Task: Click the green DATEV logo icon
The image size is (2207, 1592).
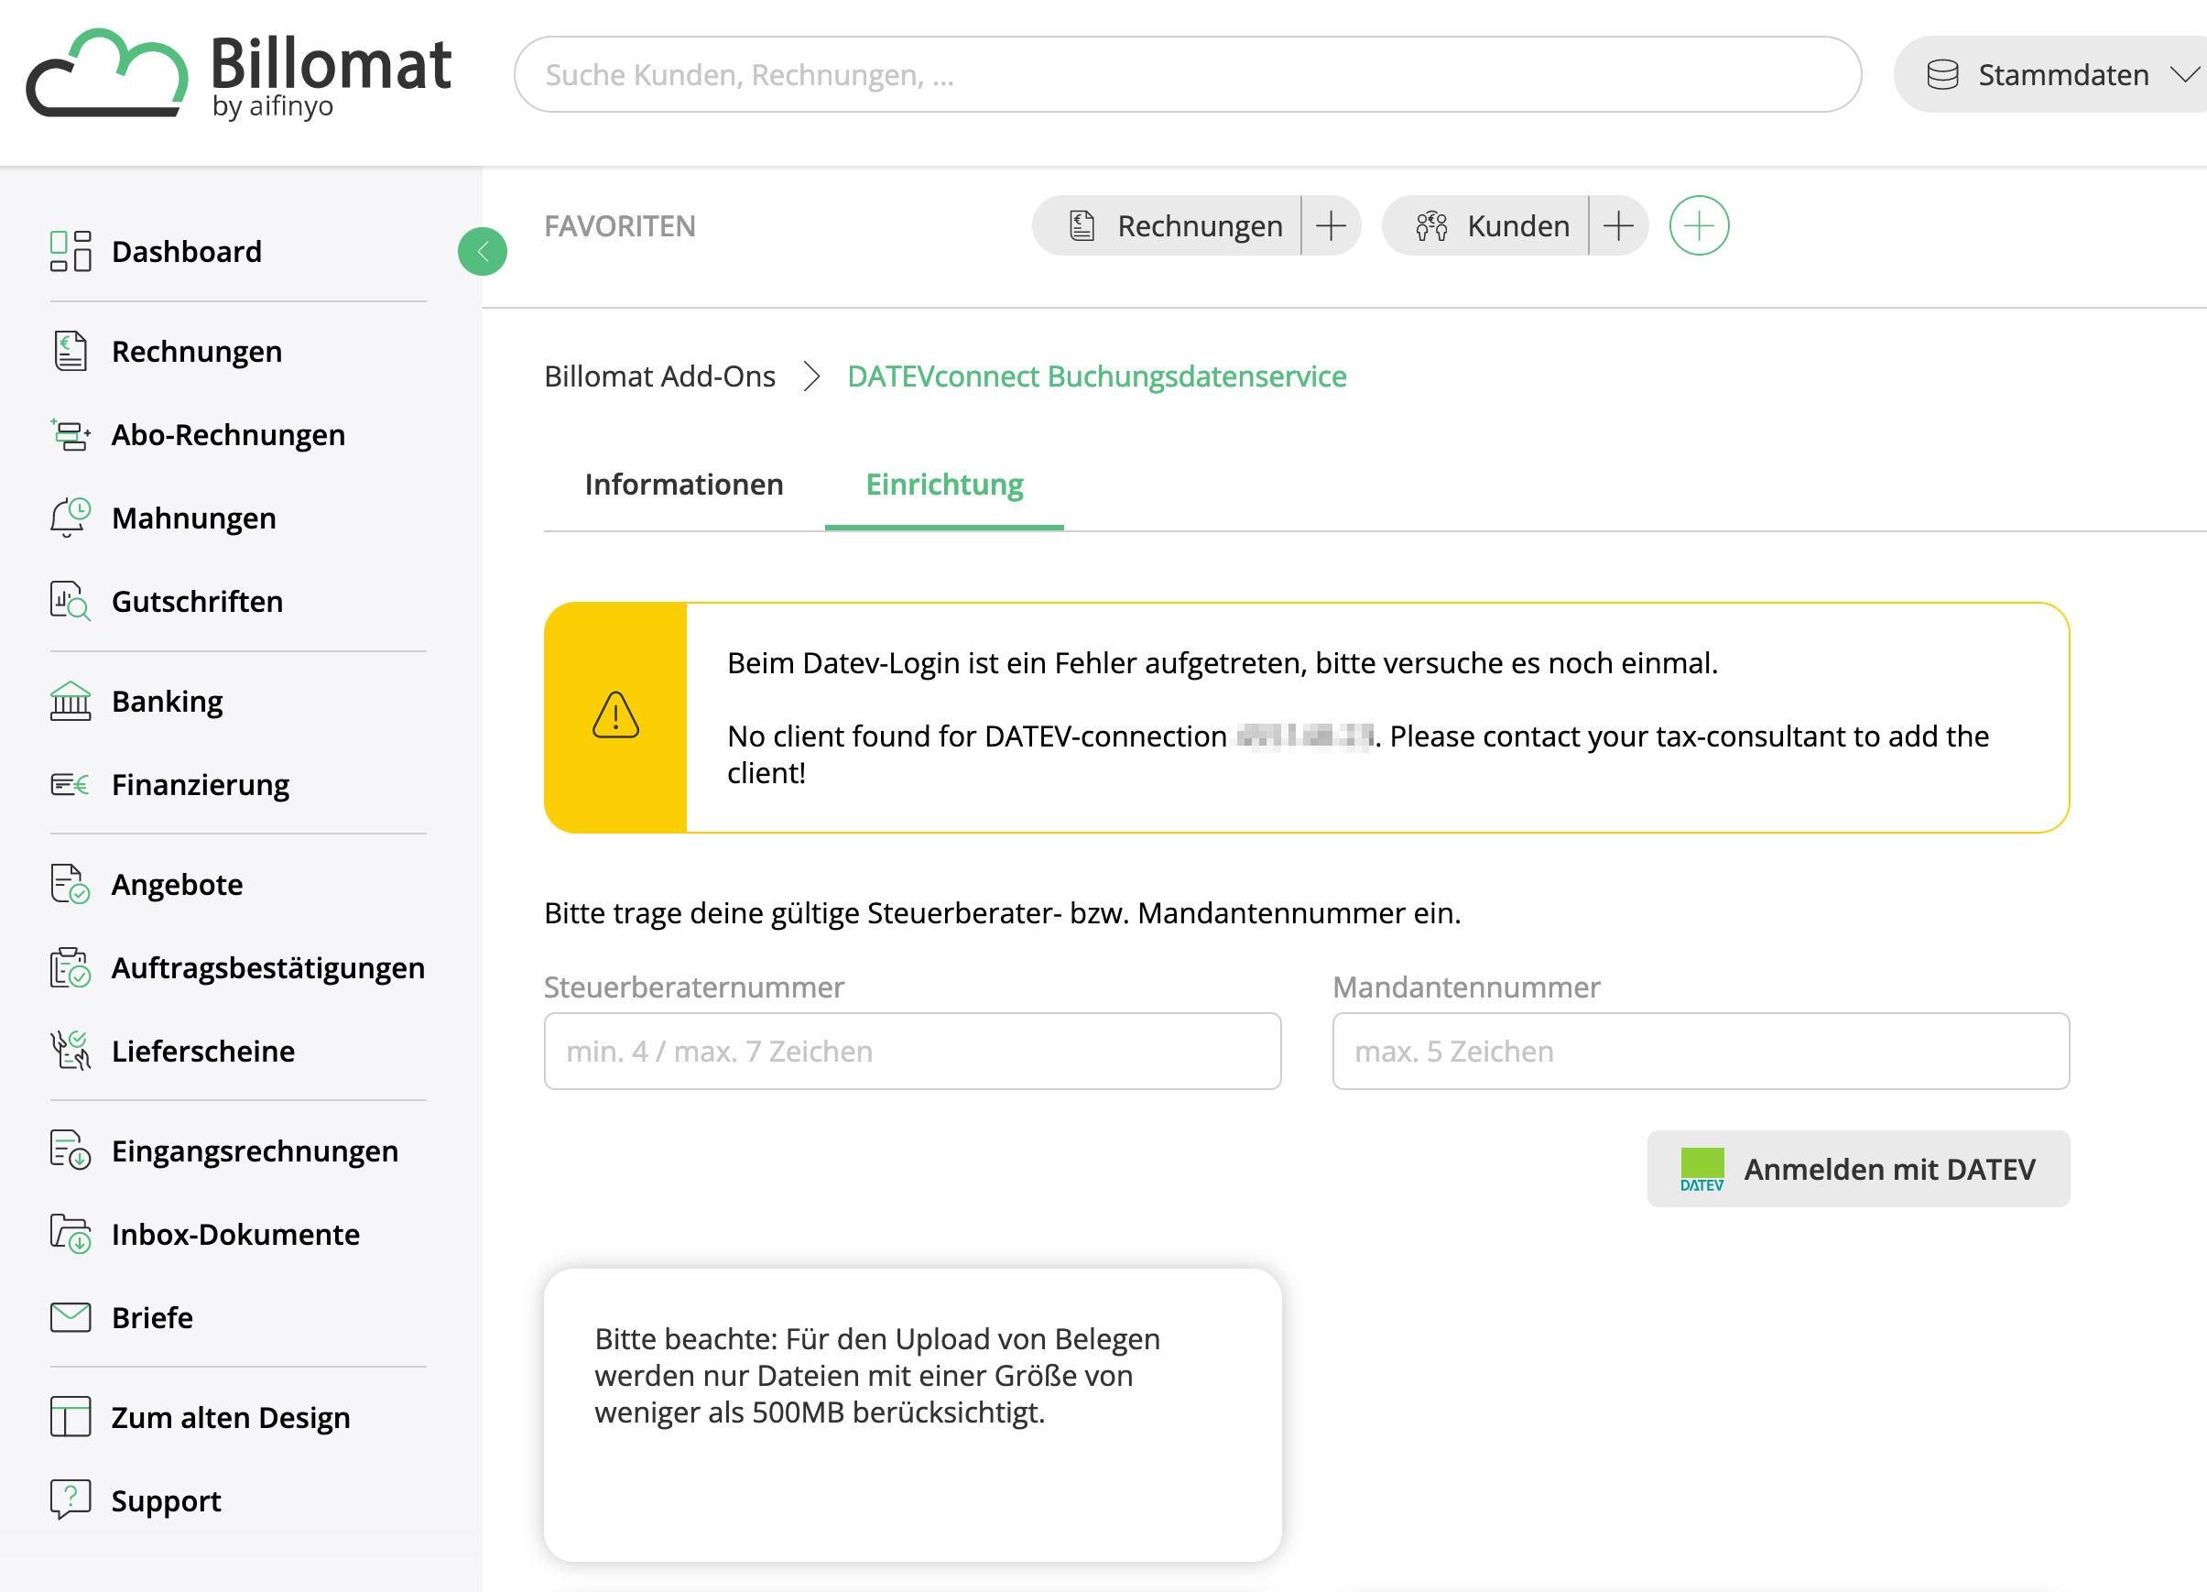Action: [x=1702, y=1169]
